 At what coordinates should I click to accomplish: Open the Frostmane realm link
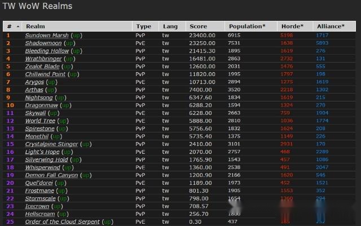click(39, 191)
